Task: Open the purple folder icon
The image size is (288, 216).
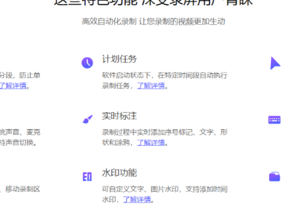Action: (x=274, y=177)
